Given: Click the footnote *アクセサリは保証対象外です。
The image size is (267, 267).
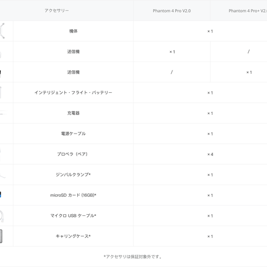Looking at the screenshot, I should point(133,257).
